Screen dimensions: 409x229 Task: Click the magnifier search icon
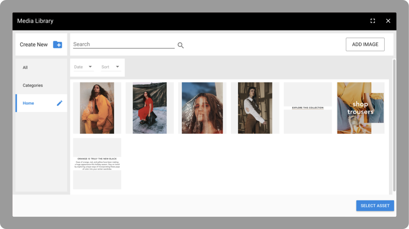[180, 45]
